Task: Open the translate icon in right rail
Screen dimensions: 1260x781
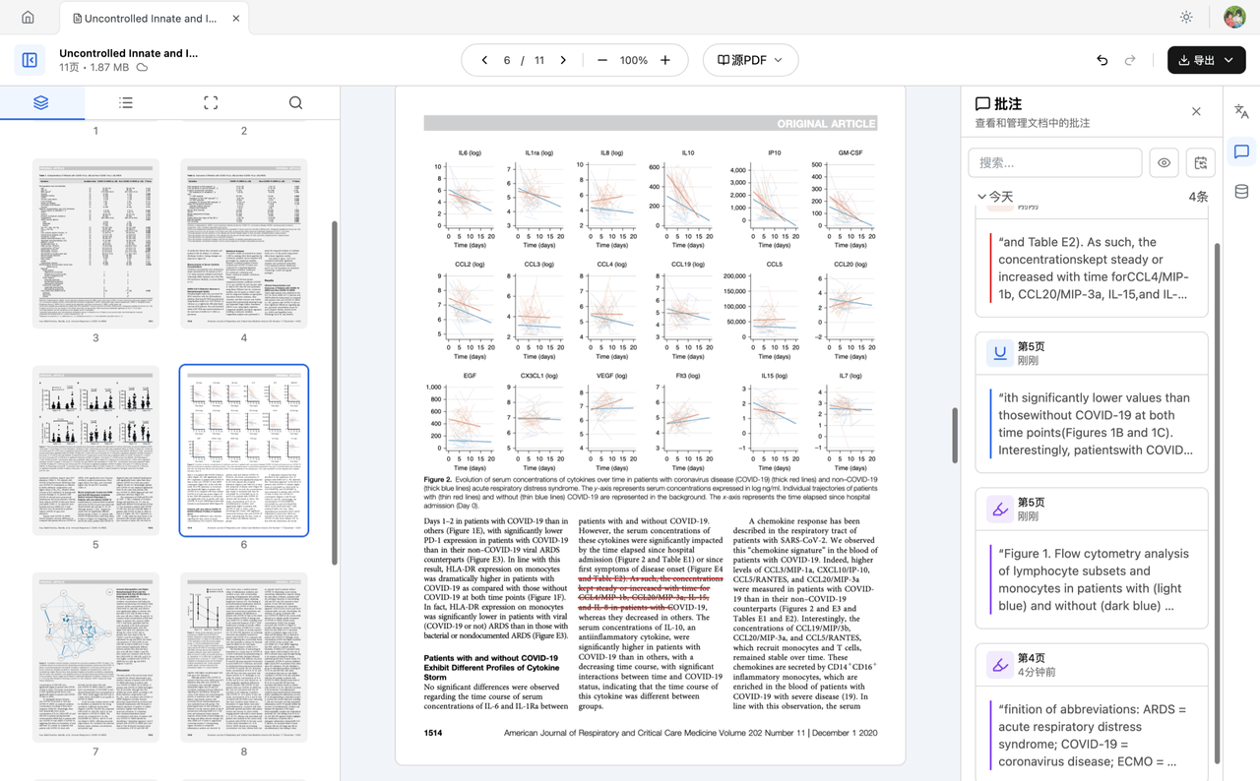Action: pyautogui.click(x=1241, y=112)
